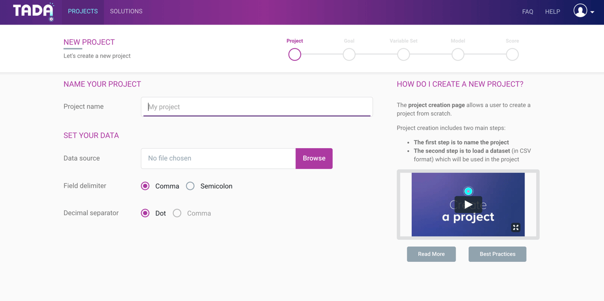Choose Comma decimal separator

point(177,213)
